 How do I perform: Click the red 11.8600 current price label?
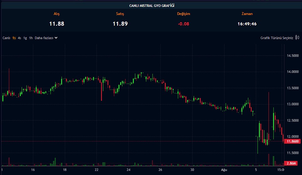292,142
